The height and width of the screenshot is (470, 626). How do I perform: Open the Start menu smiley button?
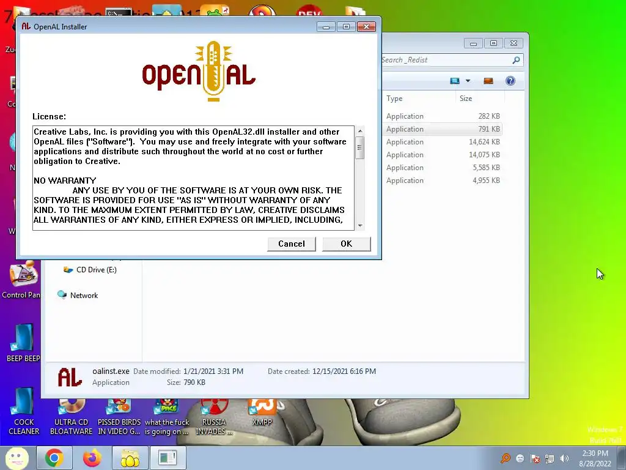(17, 458)
